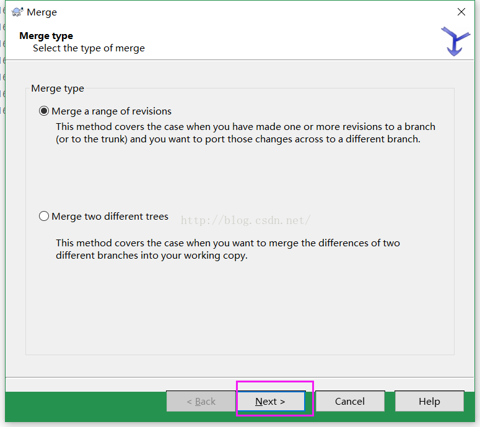Screen dimensions: 480x427
Task: Click the 'Merge type' group box label
Action: [x=58, y=88]
